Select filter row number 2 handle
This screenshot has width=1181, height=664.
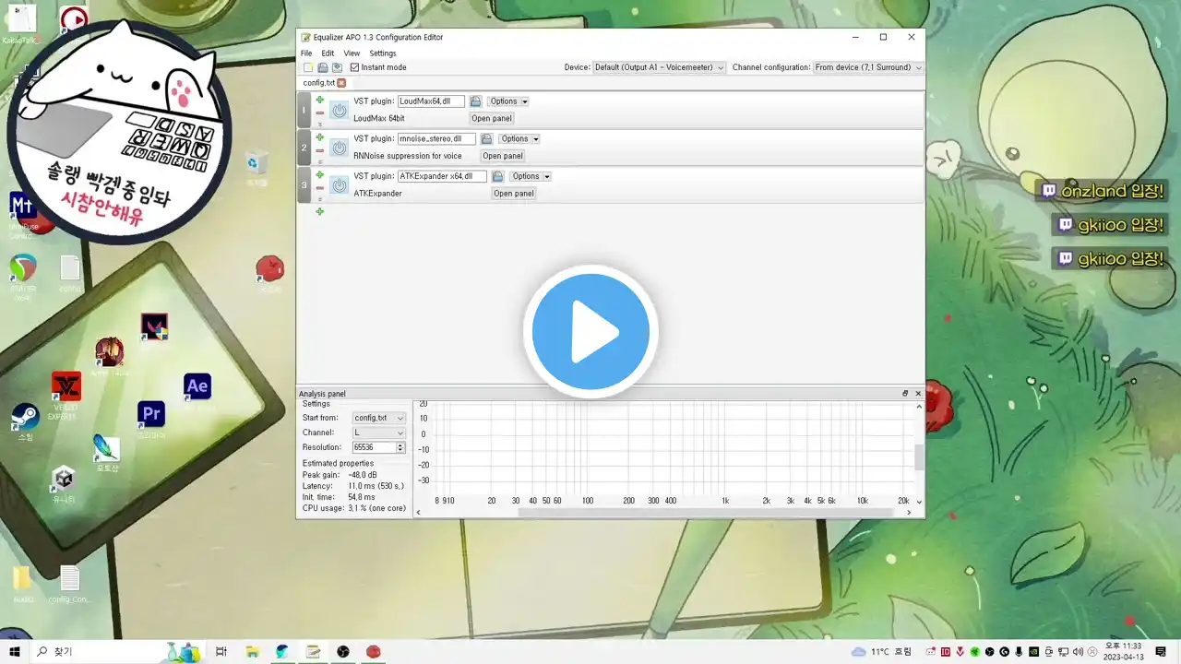click(x=304, y=148)
